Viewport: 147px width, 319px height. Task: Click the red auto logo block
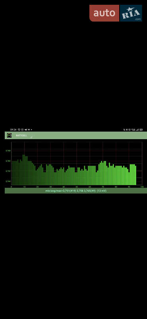click(x=104, y=13)
